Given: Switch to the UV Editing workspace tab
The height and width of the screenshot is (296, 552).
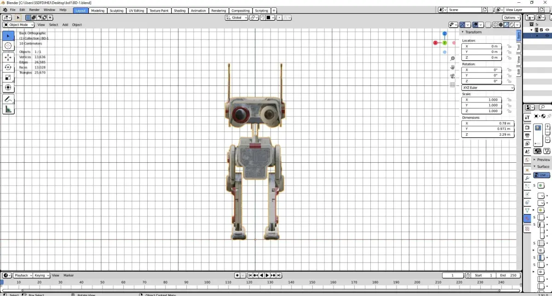Looking at the screenshot, I should click(136, 10).
